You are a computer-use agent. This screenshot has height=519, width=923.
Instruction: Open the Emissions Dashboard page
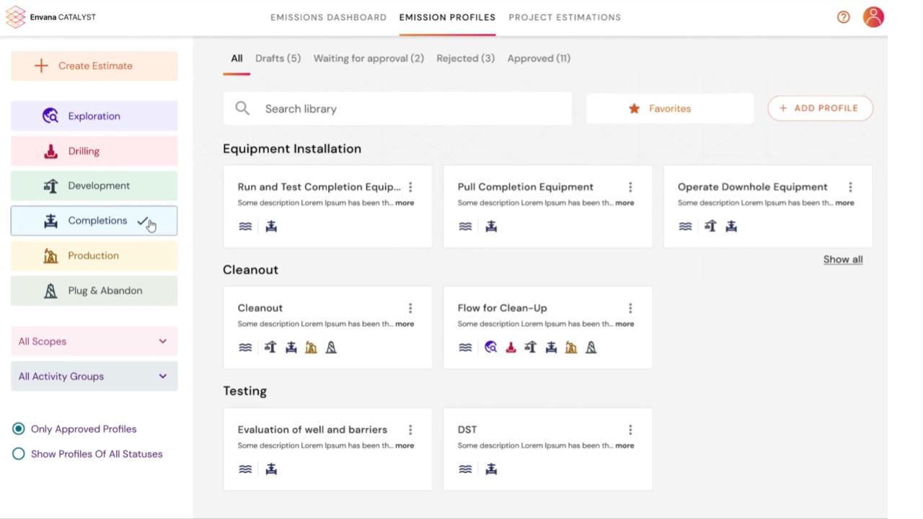tap(328, 17)
